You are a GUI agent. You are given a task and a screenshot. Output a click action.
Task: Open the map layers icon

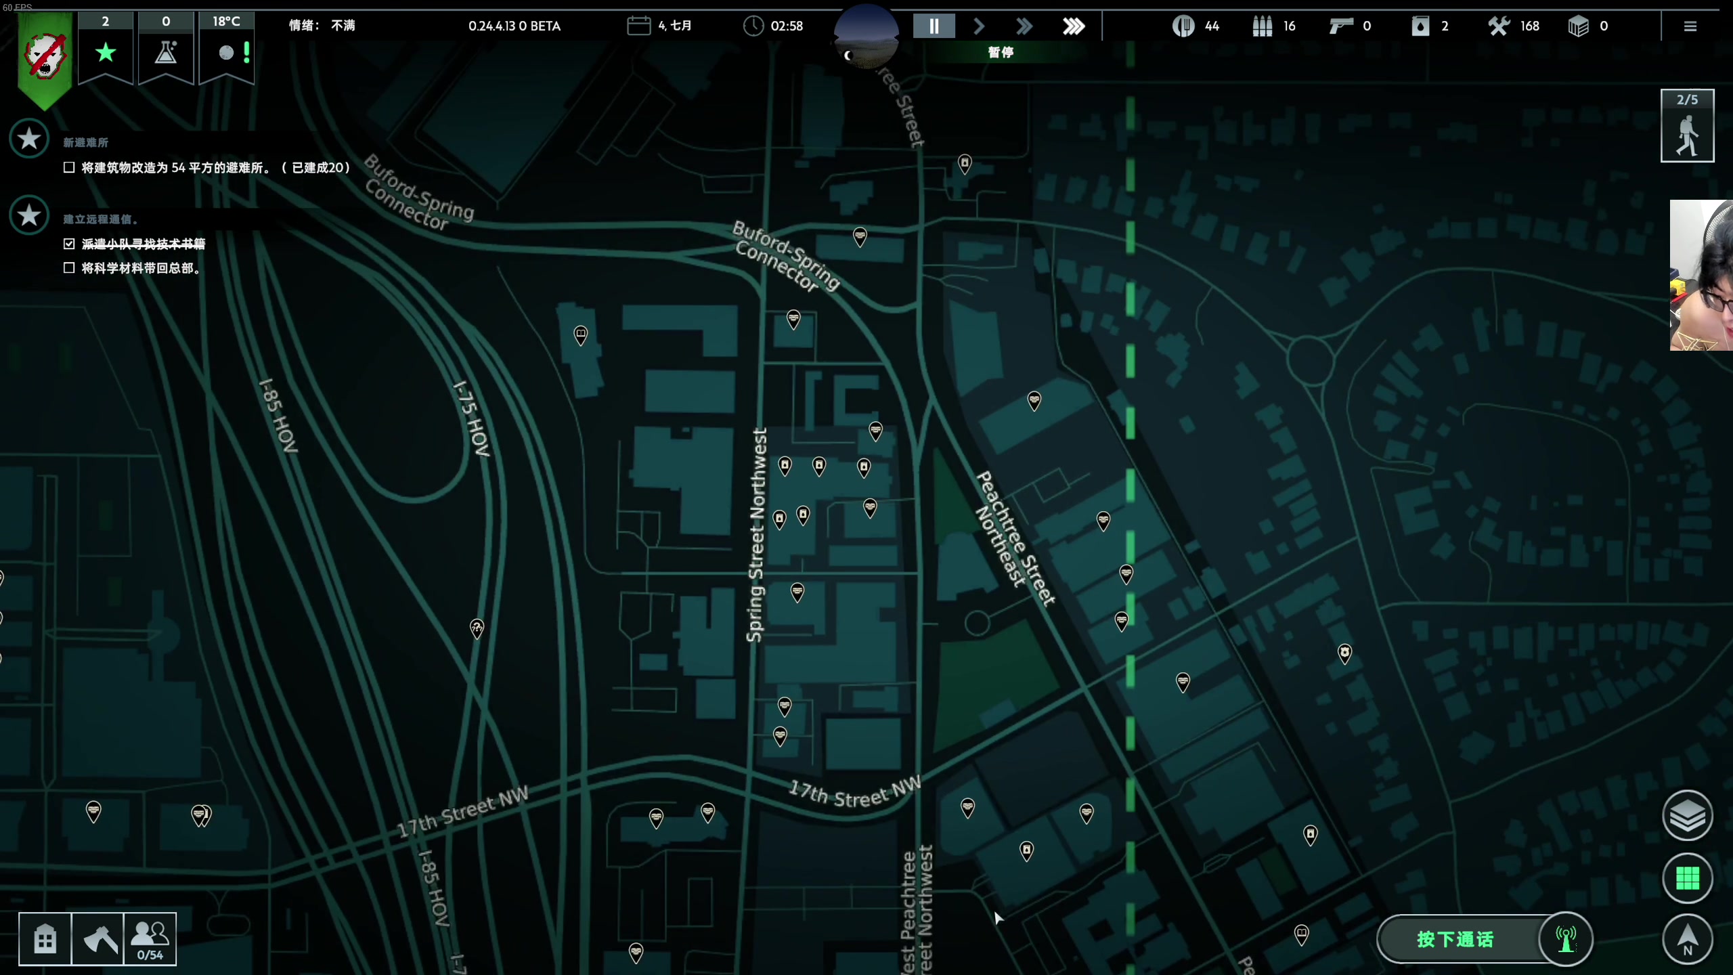tap(1687, 815)
